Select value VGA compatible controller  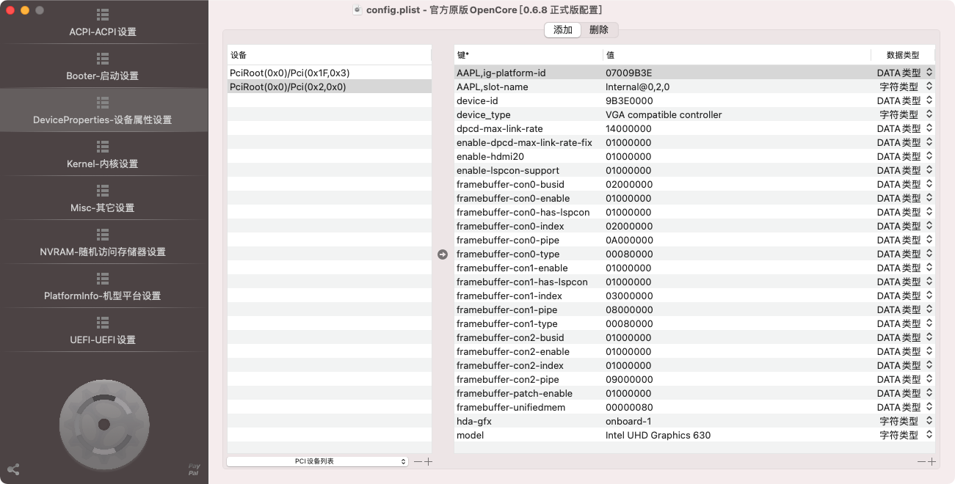pos(664,114)
